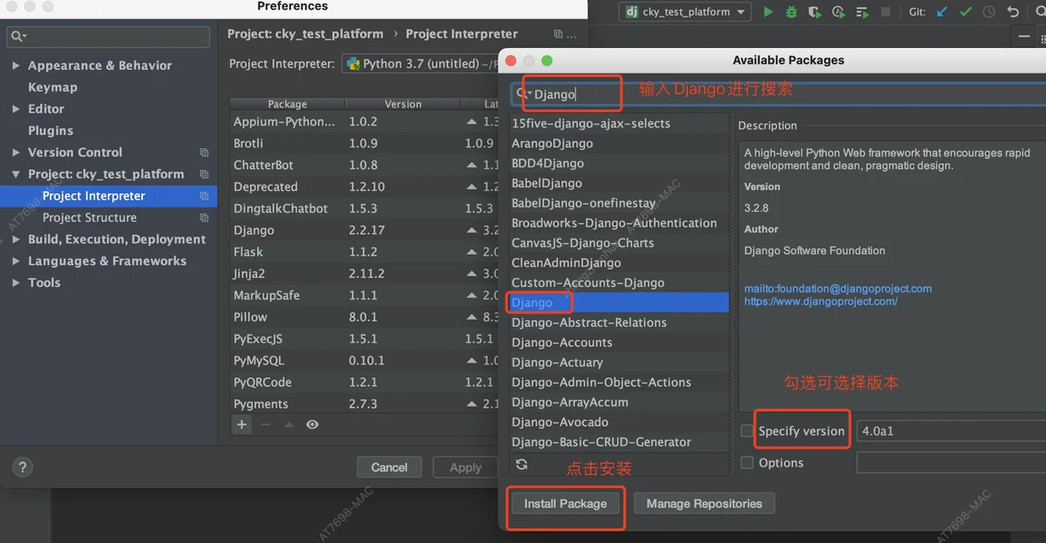This screenshot has width=1046, height=543.
Task: Click the Preferences search field
Action: (108, 37)
